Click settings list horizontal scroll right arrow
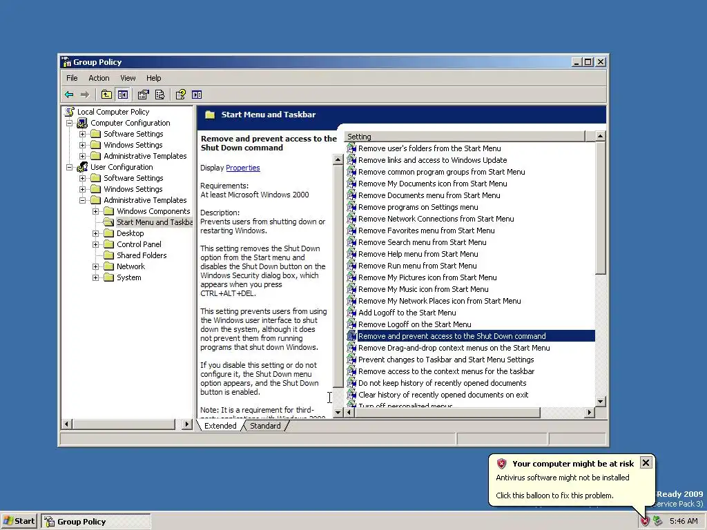Viewport: 707px width, 530px height. (x=590, y=413)
